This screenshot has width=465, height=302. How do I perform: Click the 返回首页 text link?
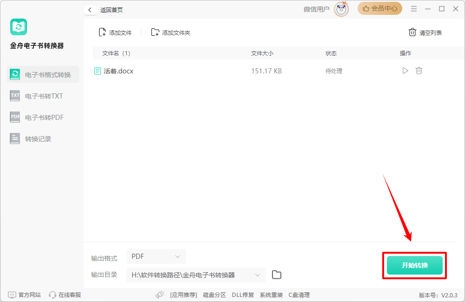[112, 10]
